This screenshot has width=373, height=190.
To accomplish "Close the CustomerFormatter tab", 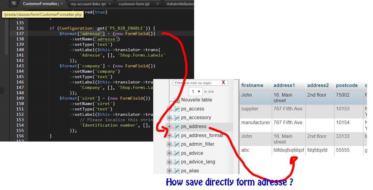I will coord(62,4).
